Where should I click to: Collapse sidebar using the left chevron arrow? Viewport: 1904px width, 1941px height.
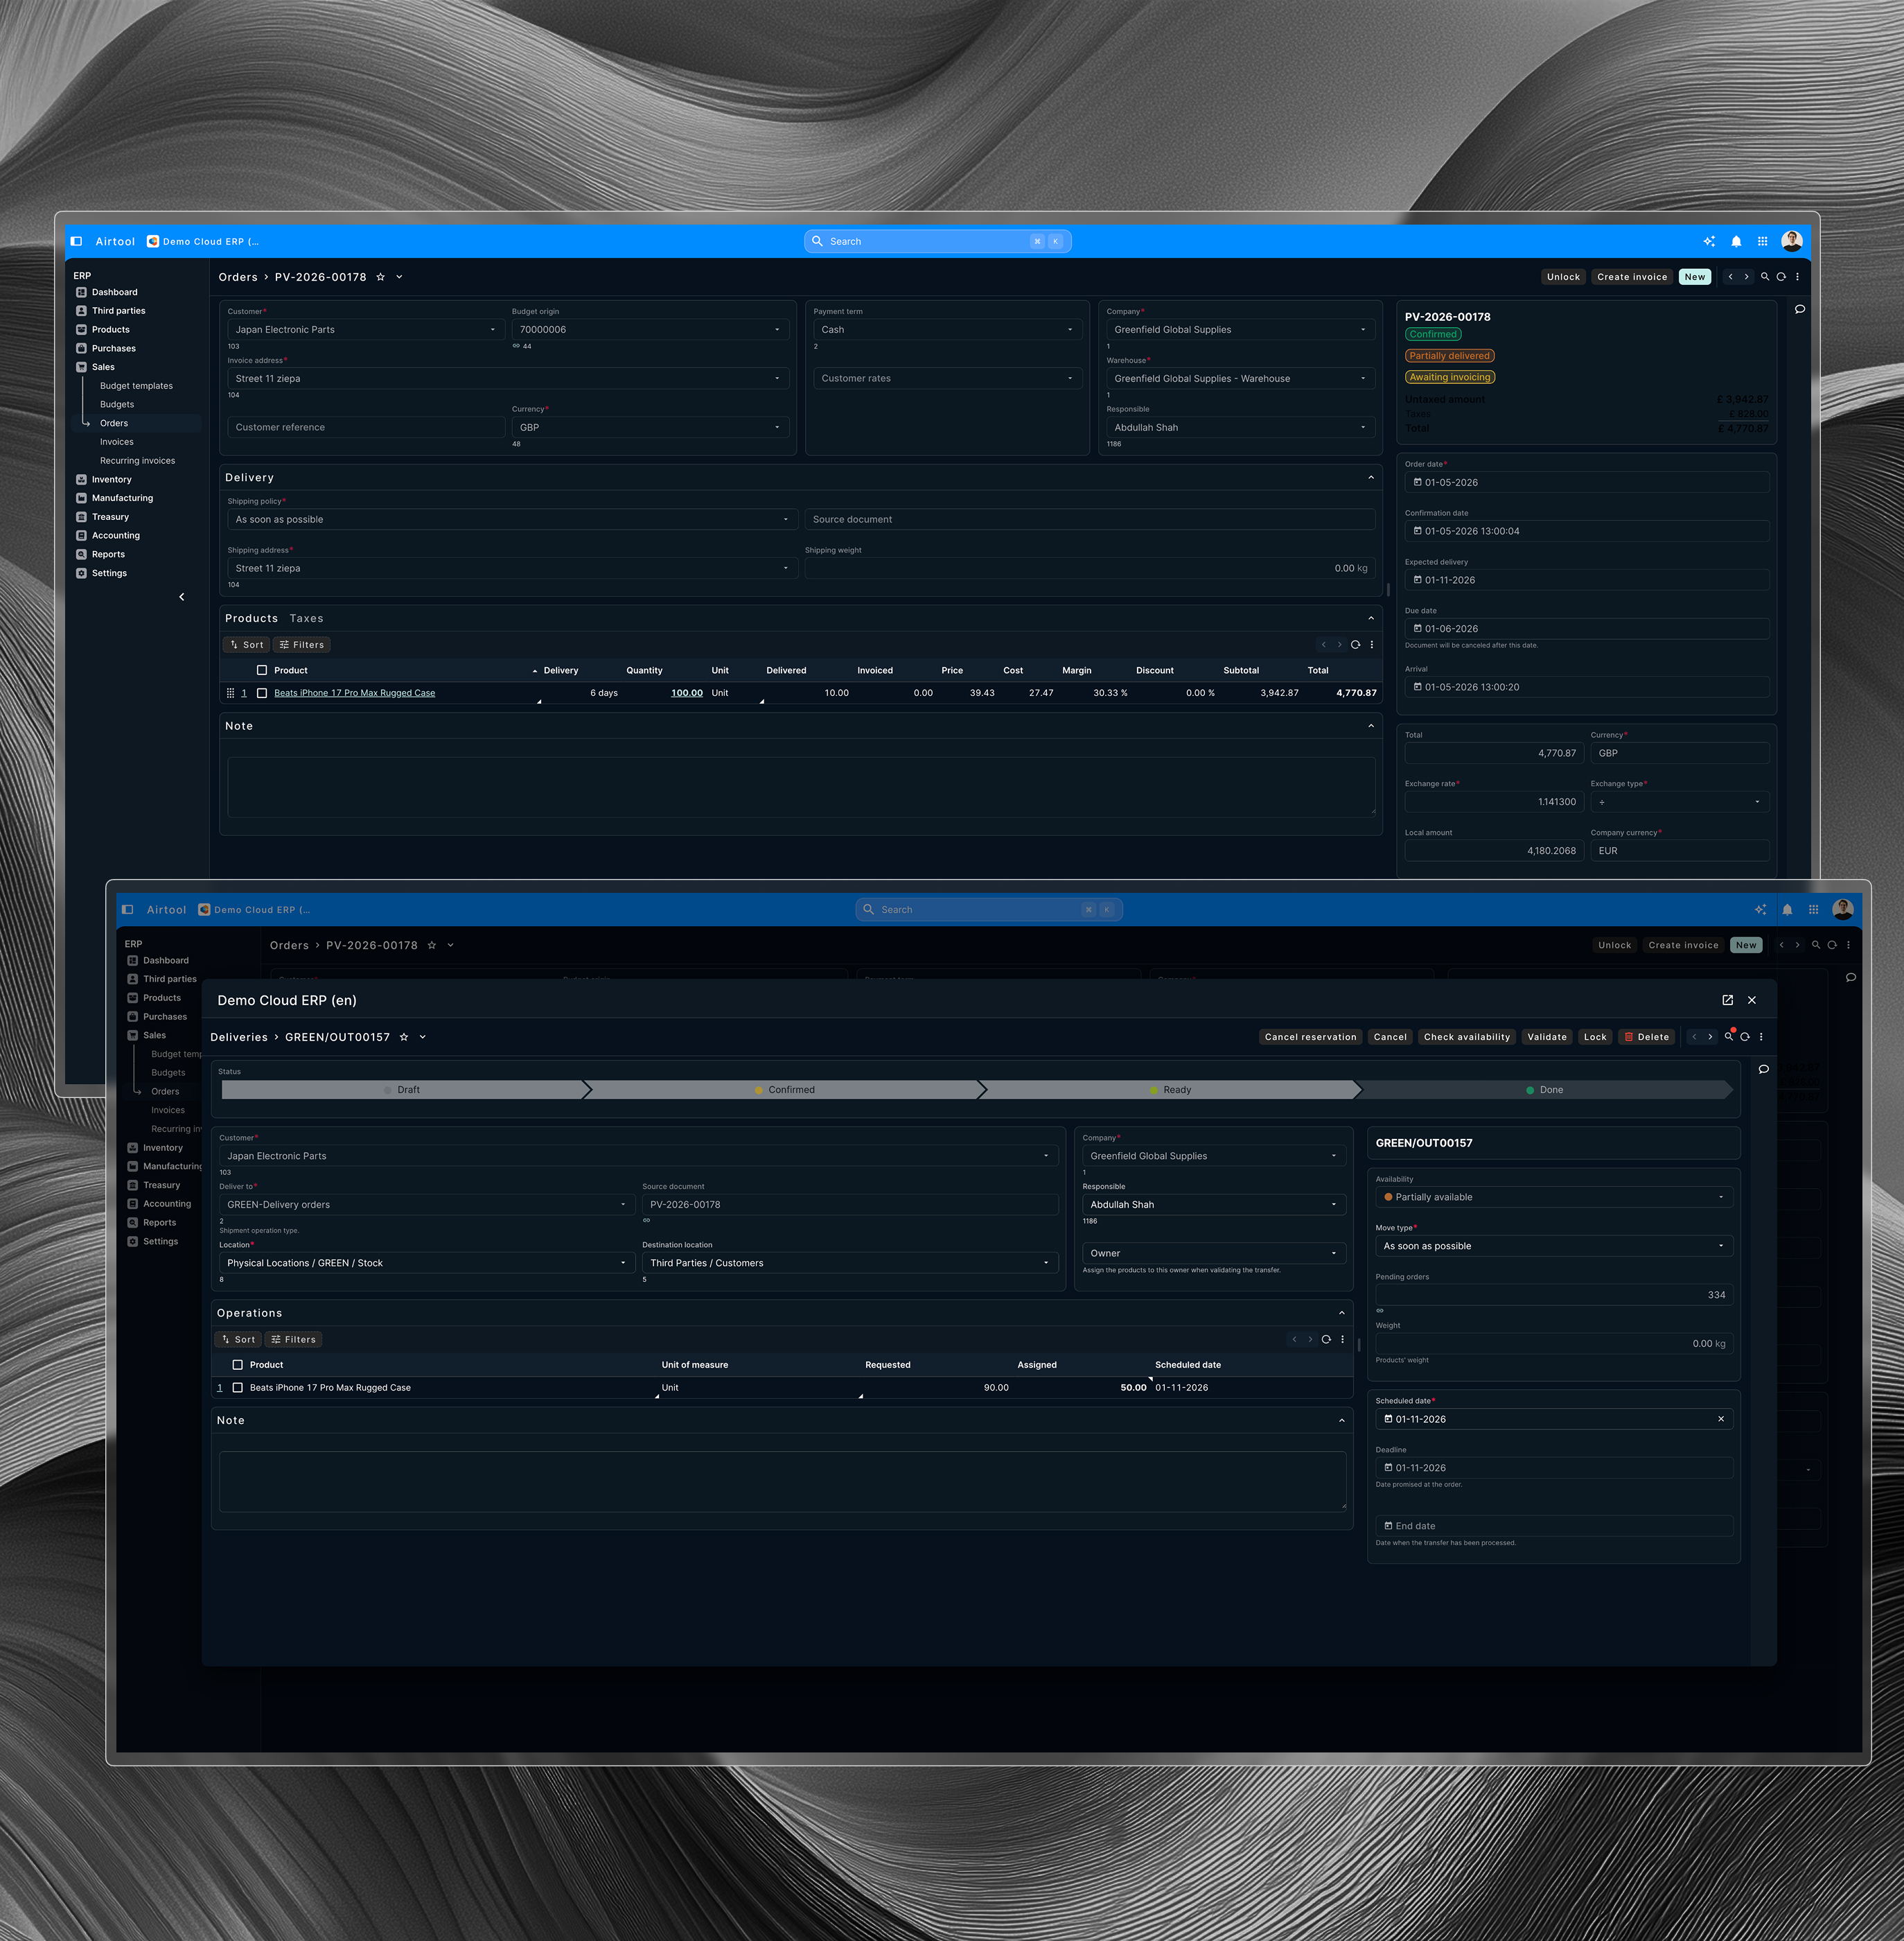click(181, 598)
